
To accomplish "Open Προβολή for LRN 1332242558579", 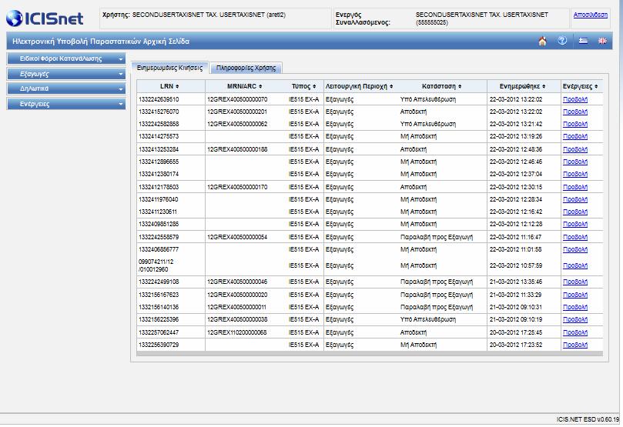I will tap(575, 237).
